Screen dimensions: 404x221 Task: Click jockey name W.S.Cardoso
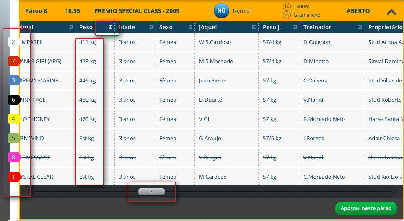pos(215,42)
